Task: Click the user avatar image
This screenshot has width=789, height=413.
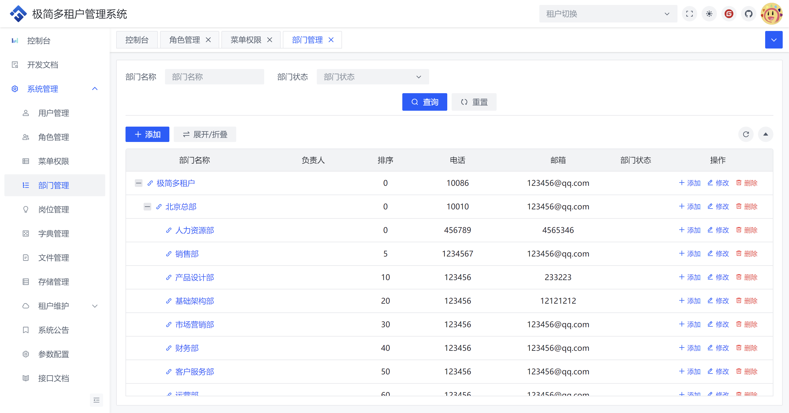Action: [771, 14]
